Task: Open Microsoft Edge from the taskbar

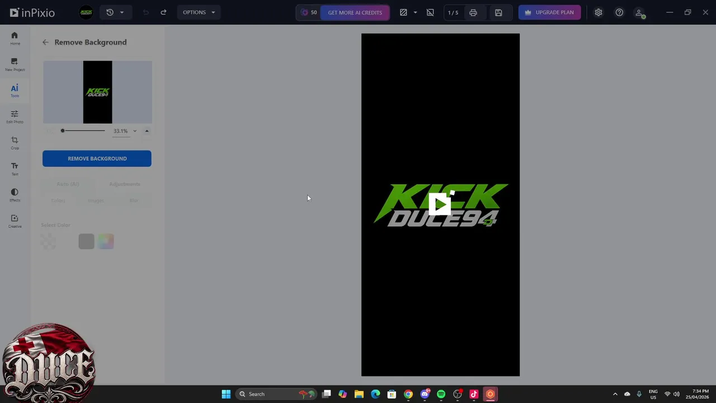Action: coord(375,394)
